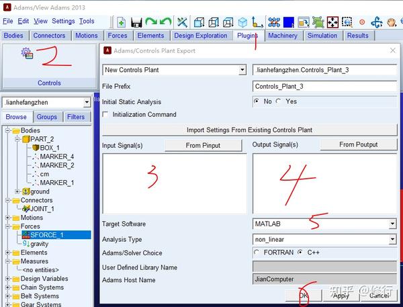This screenshot has width=403, height=307.
Task: Open the Analysis Type non_linear dropdown
Action: 392,240
